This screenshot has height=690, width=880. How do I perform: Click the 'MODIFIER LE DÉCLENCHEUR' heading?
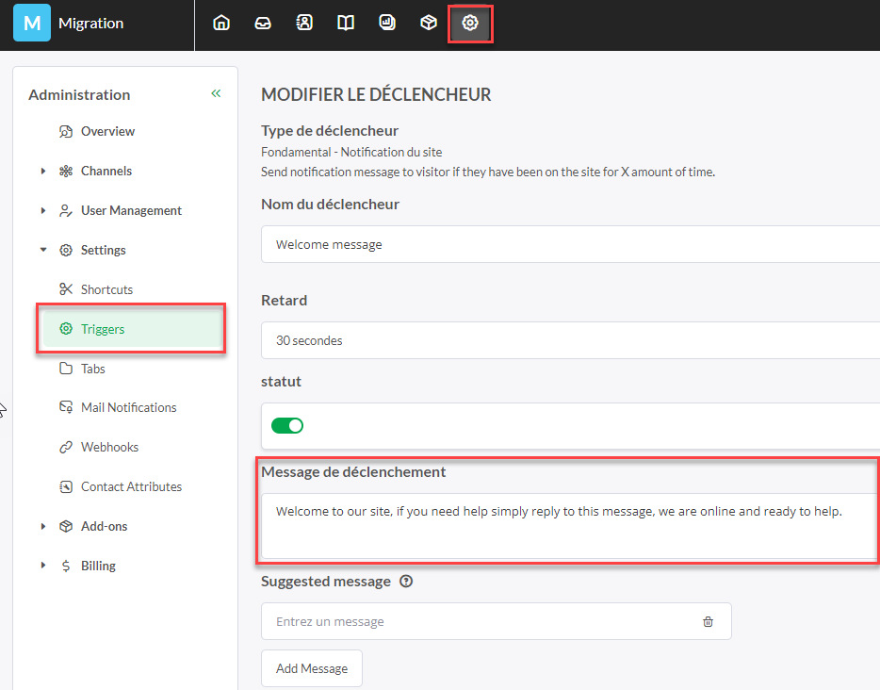tap(376, 94)
